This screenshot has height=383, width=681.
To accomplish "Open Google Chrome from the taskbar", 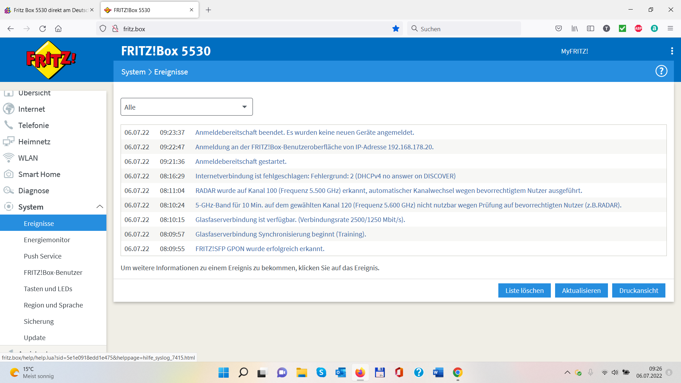I will coord(458,373).
